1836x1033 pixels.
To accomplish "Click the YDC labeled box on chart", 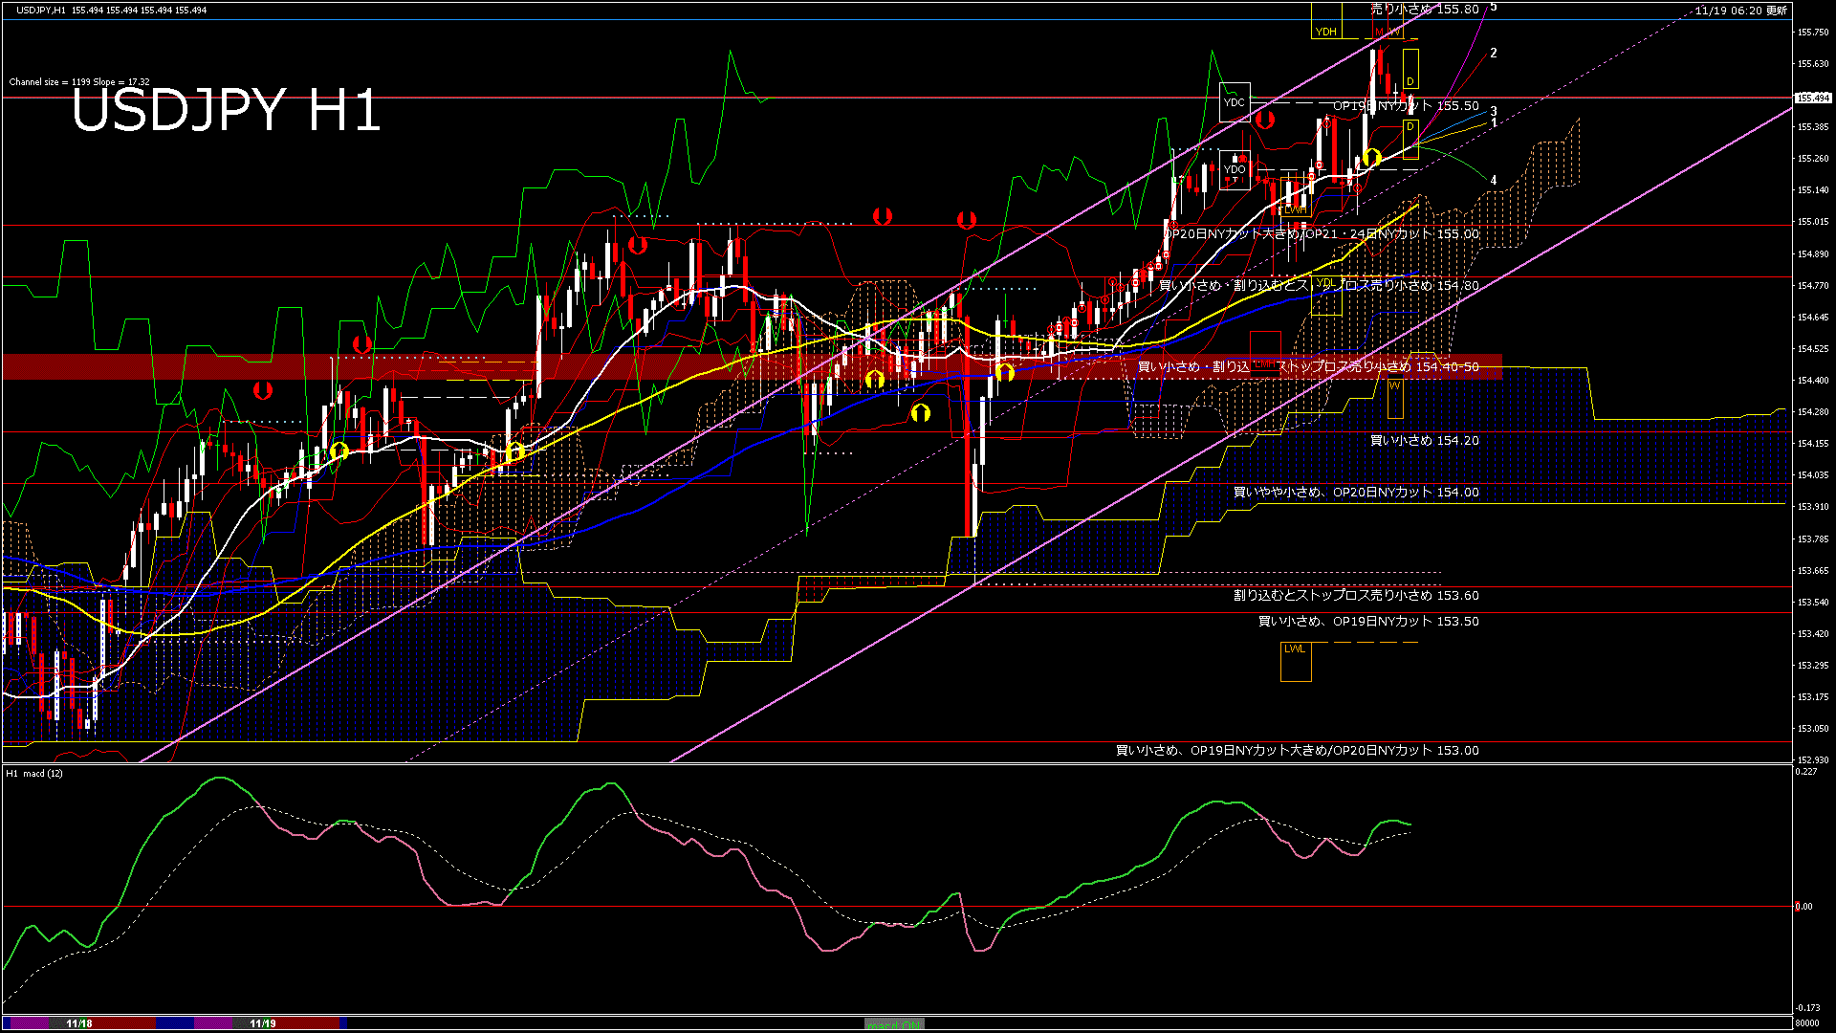I will 1235,102.
